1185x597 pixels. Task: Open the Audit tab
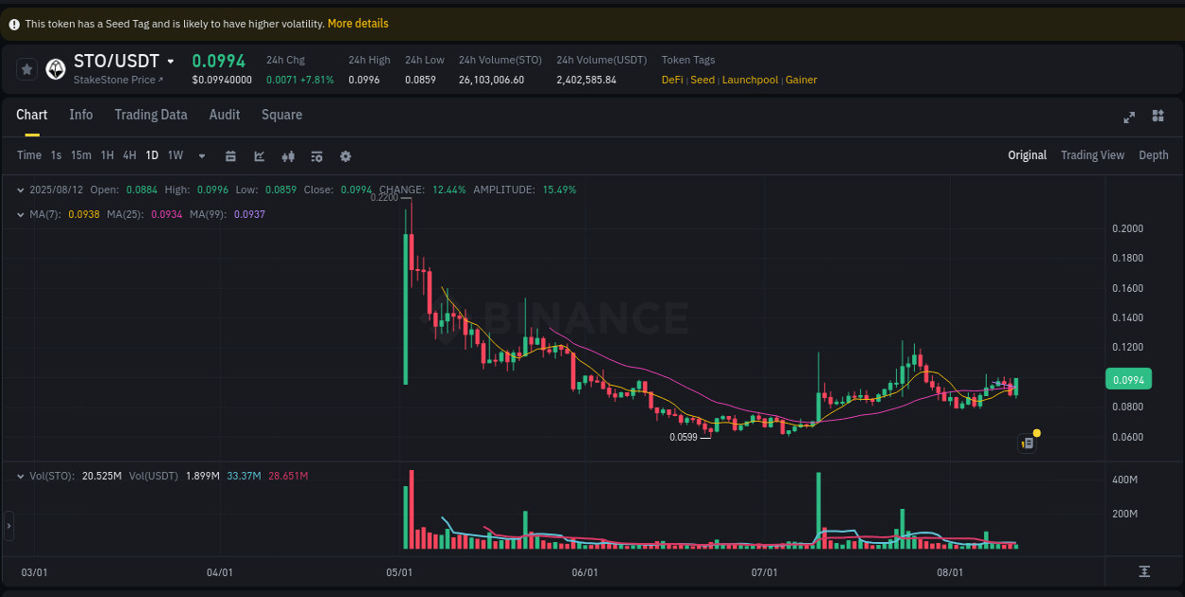tap(225, 115)
